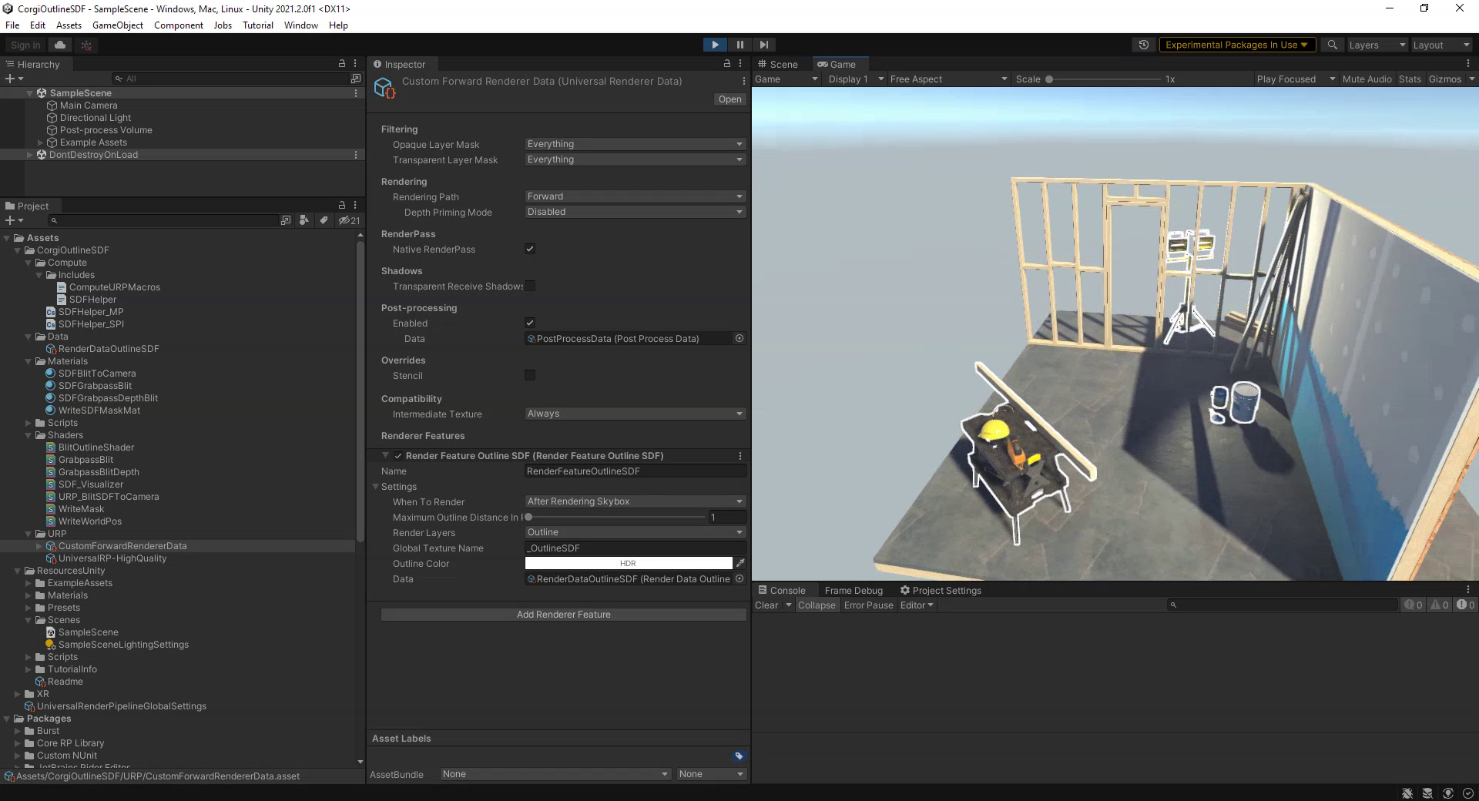Toggle Error Pause in Console

point(868,605)
